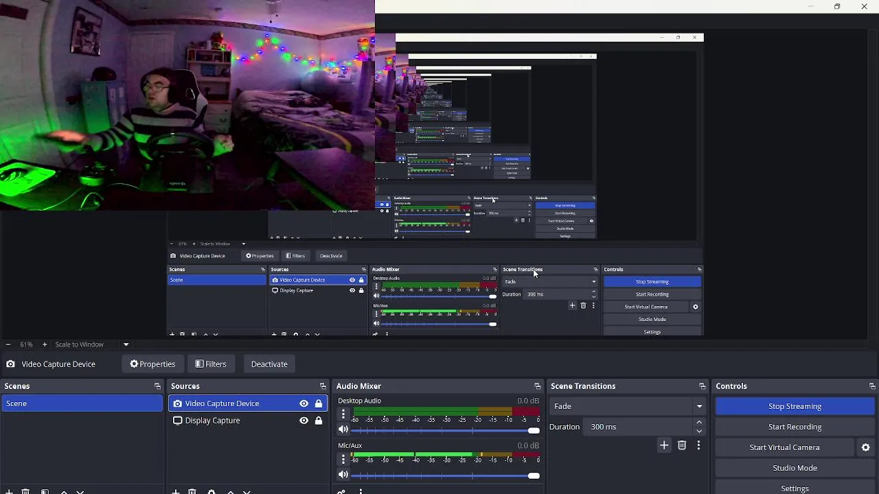This screenshot has width=879, height=494.
Task: Click the Desktop Audio 0.0 dB value
Action: click(528, 401)
